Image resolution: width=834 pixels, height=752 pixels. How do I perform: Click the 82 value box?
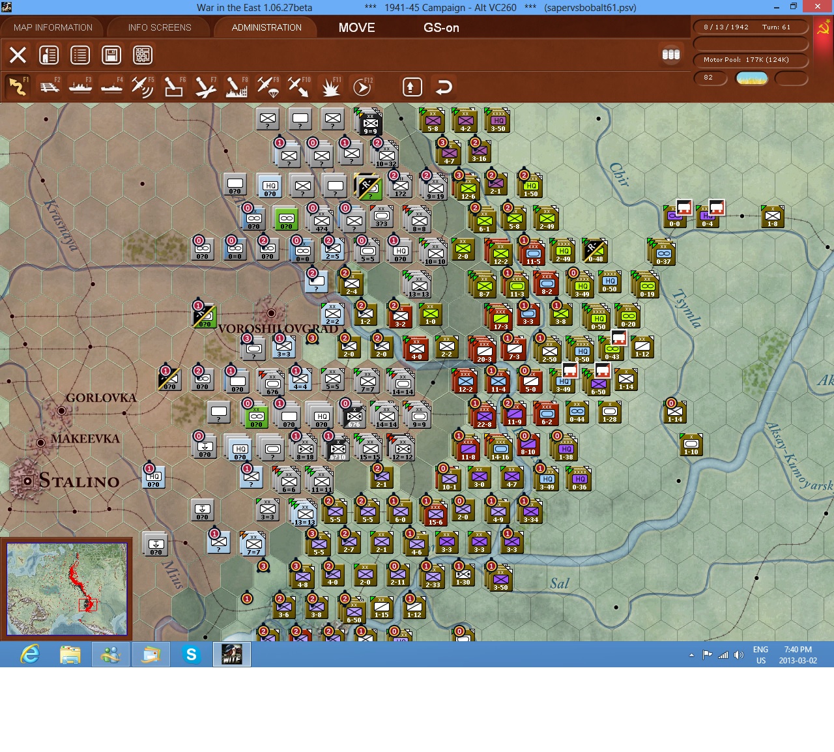tap(710, 78)
